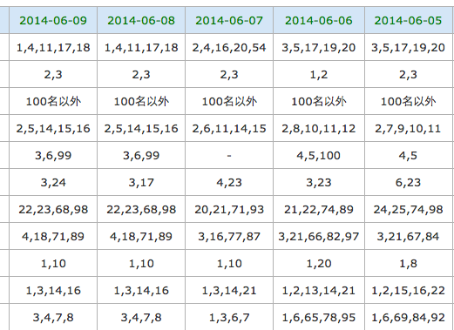Screen dimensions: 454x330
Task: Select the cell reading 3,23
Action: click(x=319, y=182)
